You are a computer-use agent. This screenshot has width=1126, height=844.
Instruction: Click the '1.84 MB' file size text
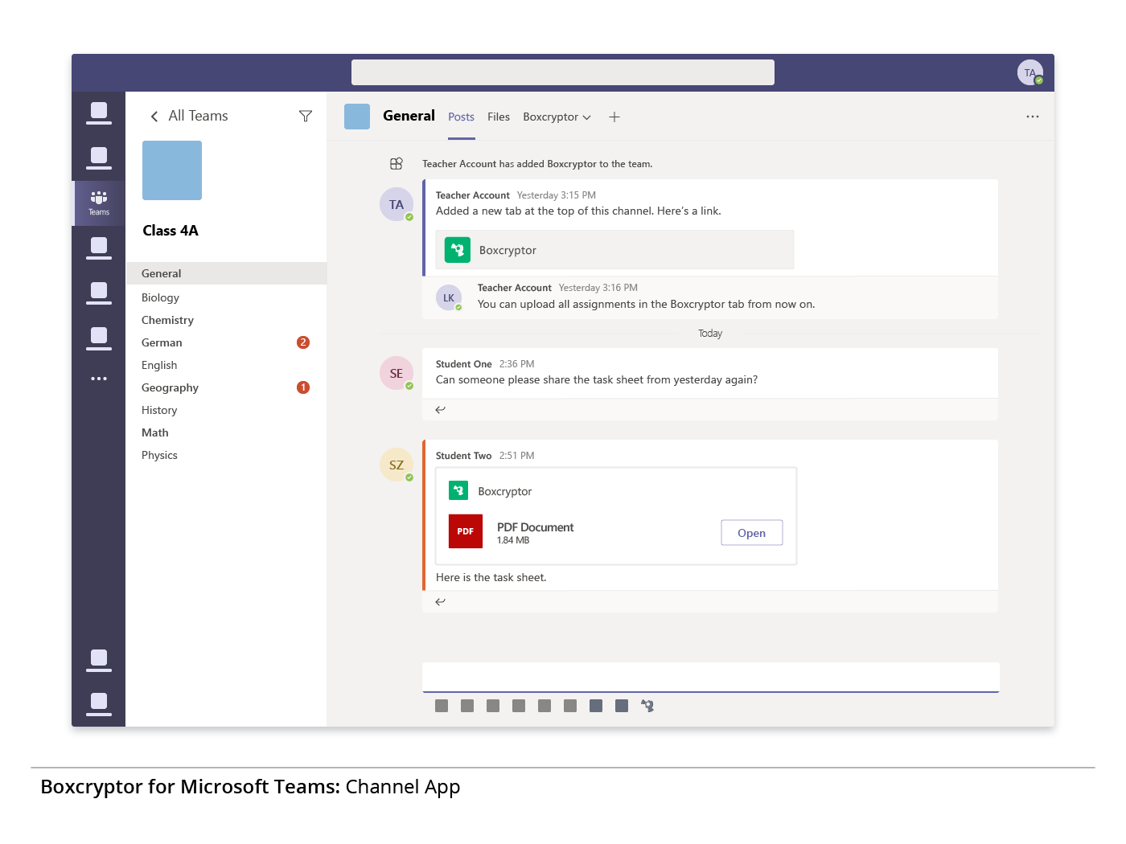point(513,540)
